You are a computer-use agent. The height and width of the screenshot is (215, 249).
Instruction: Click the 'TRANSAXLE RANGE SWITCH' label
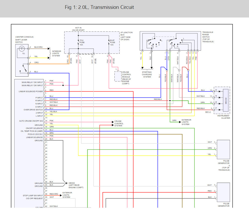[208, 34]
